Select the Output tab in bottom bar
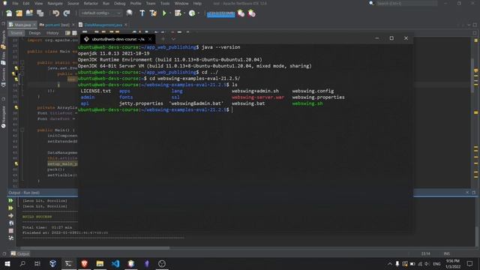The width and height of the screenshot is (480, 270). (20, 253)
